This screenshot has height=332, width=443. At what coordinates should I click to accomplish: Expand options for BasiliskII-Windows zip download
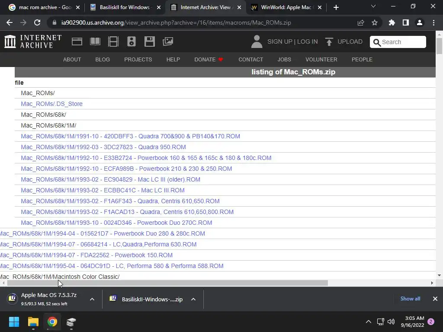[x=193, y=299]
